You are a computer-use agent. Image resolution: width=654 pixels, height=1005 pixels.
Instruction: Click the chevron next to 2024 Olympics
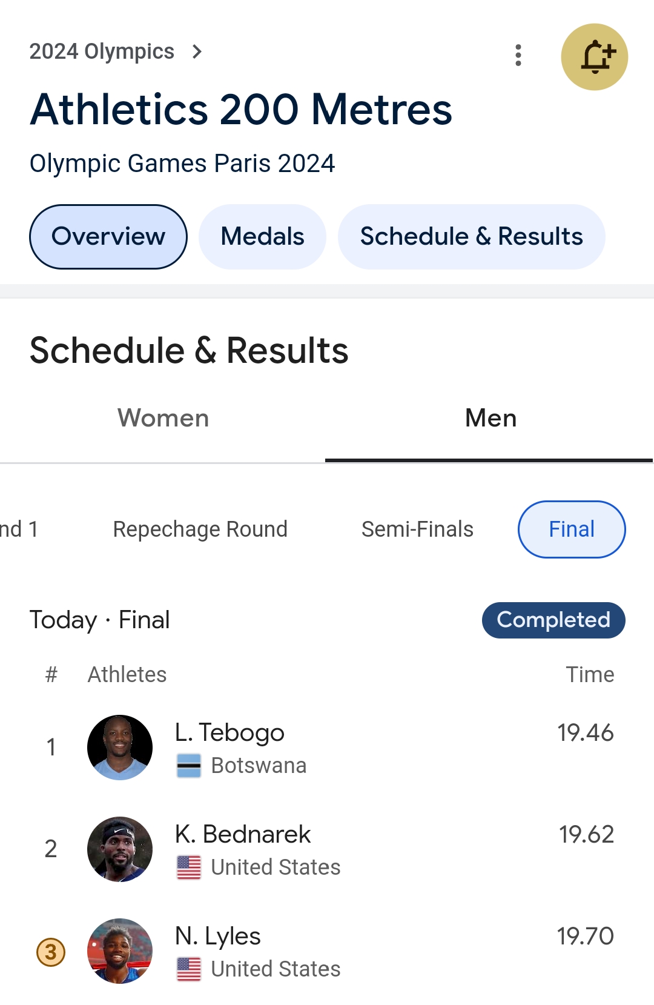click(197, 52)
